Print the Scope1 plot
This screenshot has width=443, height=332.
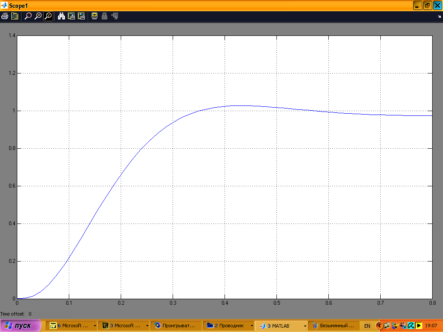click(4, 16)
